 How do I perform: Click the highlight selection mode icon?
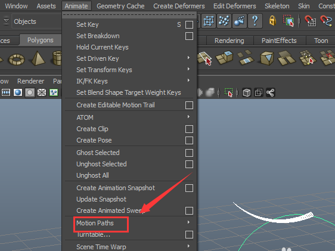[289, 21]
